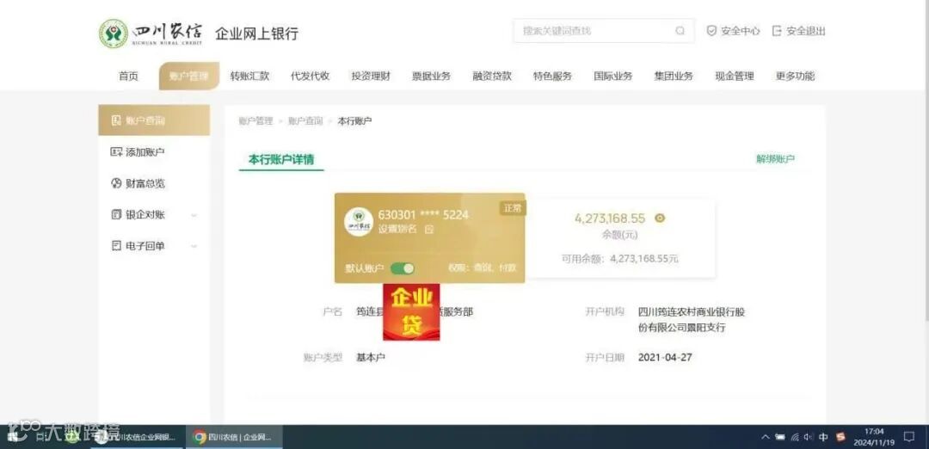
Task: Click the bank logo on the gold card
Action: [x=359, y=222]
